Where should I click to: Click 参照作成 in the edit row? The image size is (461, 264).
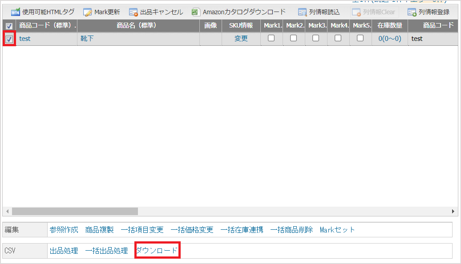pos(64,230)
